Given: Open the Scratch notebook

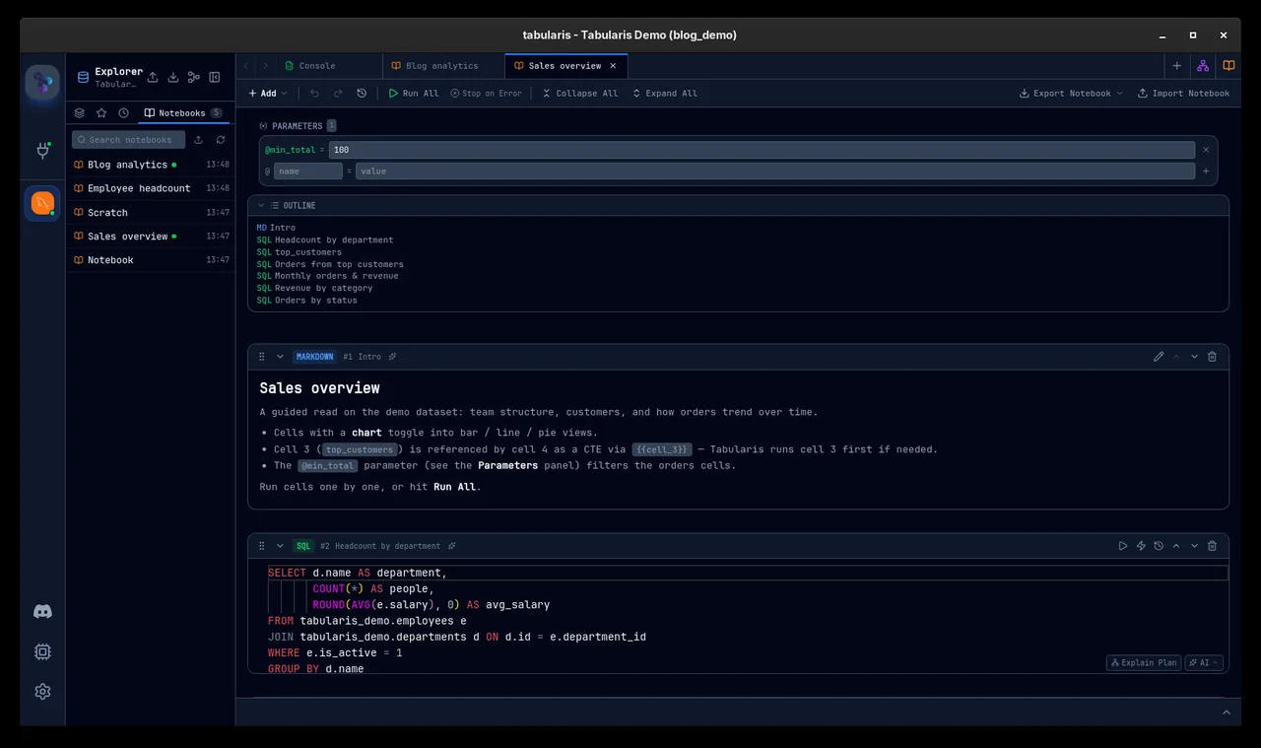Looking at the screenshot, I should click(151, 213).
